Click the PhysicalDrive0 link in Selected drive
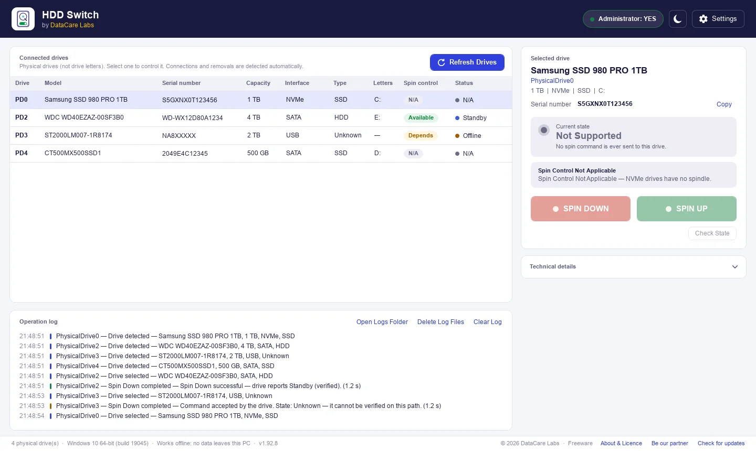This screenshot has height=451, width=756. tap(552, 81)
